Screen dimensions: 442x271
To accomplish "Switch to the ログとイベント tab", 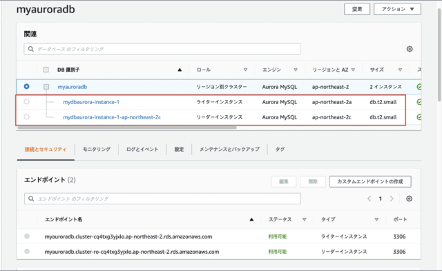I will pos(142,149).
